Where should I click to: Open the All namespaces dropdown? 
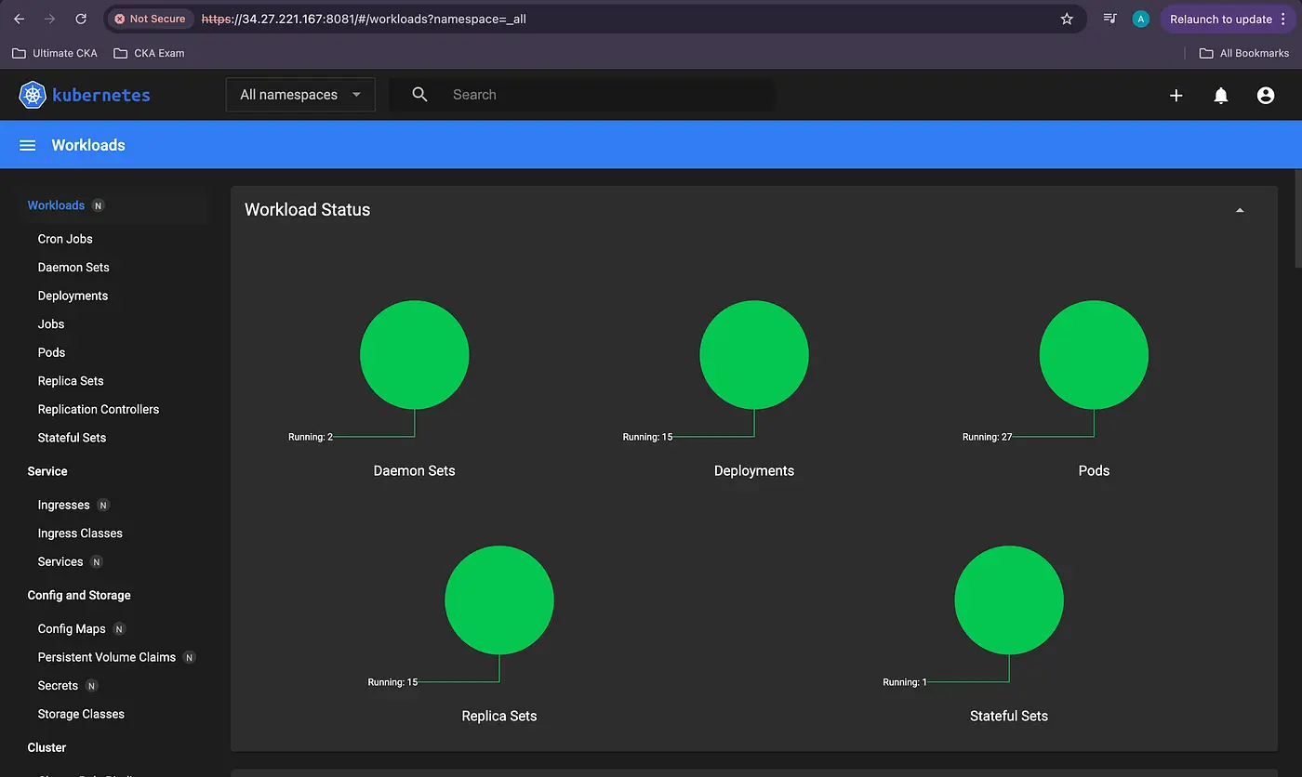300,95
